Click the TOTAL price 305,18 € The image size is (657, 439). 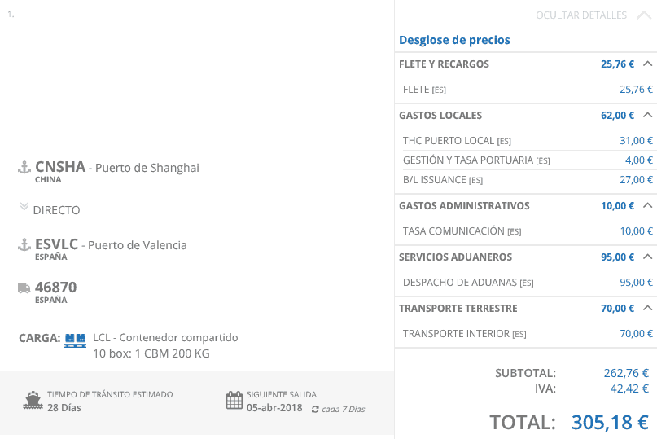click(609, 422)
